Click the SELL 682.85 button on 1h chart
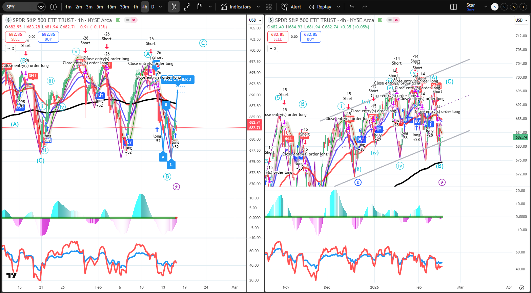Image resolution: width=531 pixels, height=293 pixels. (16, 37)
